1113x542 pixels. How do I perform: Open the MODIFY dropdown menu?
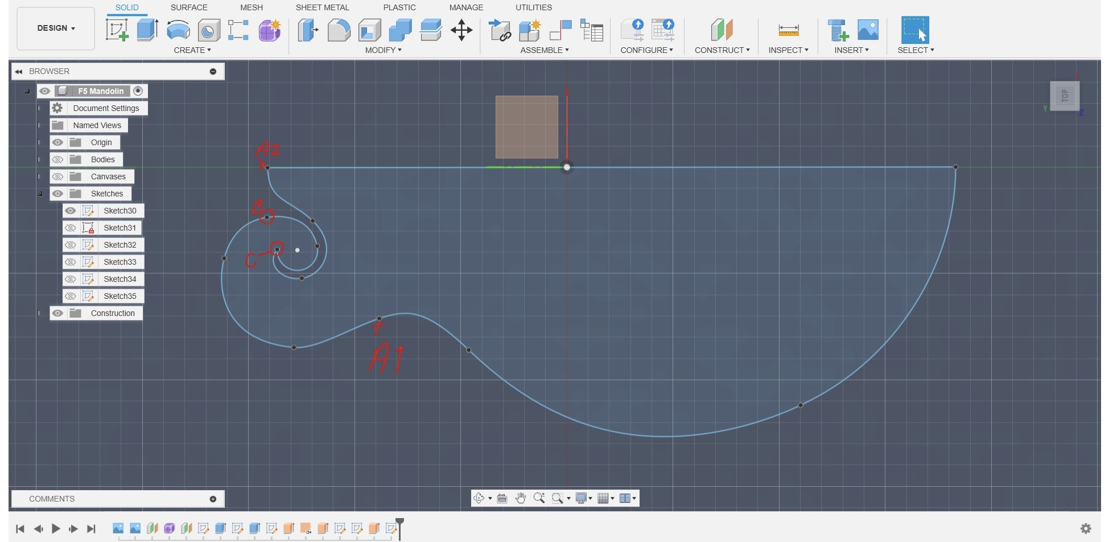[x=384, y=50]
